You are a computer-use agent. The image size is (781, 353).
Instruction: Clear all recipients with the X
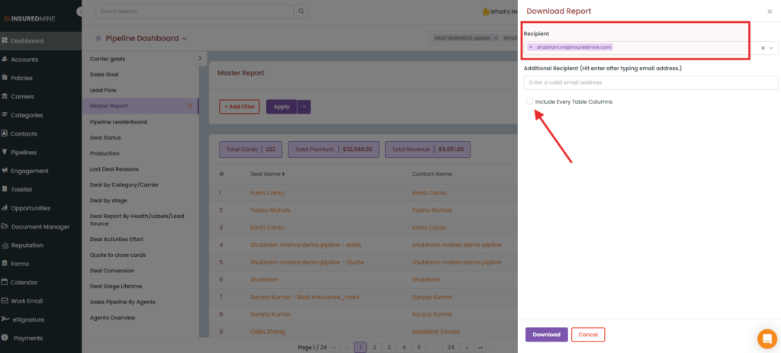coord(763,48)
